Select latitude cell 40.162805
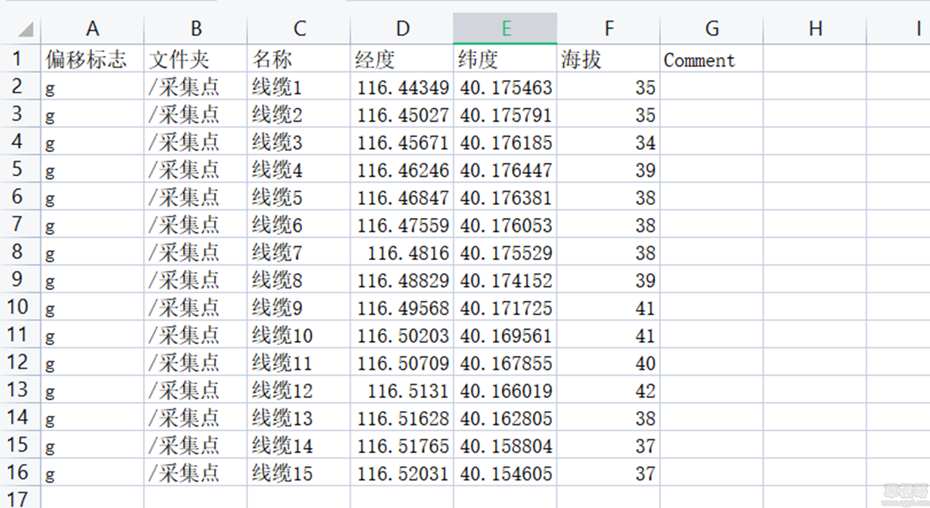The height and width of the screenshot is (508, 930). 505,417
